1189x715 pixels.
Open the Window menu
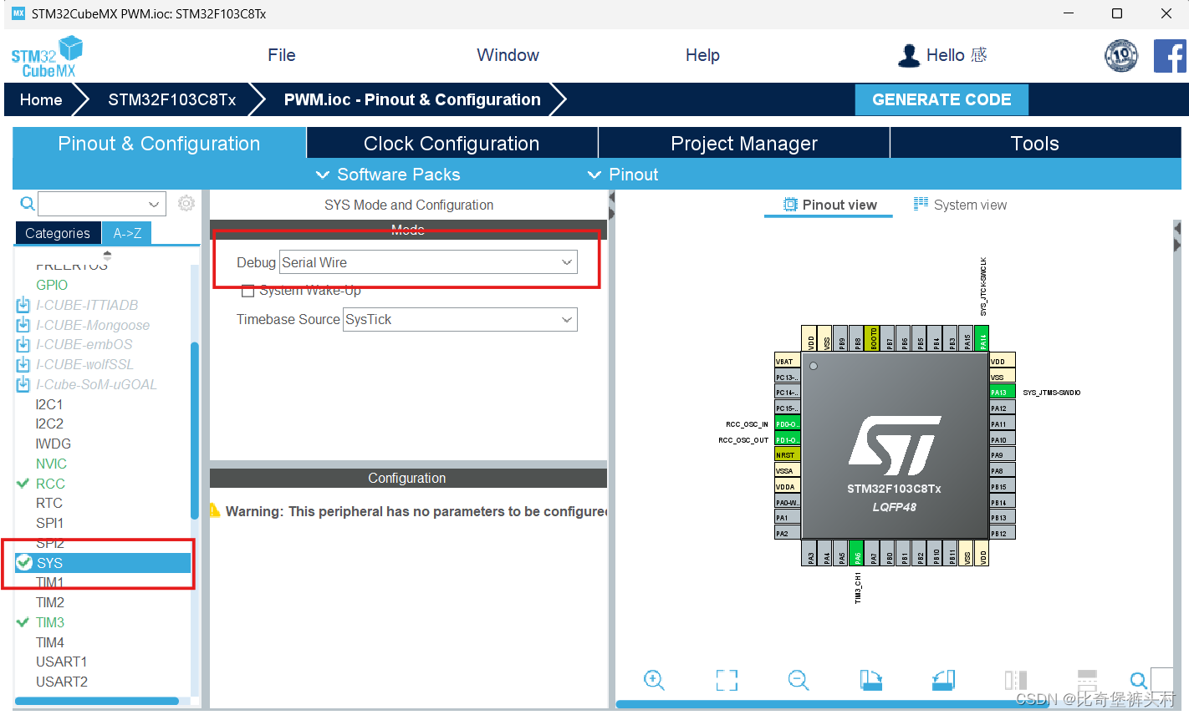point(508,55)
